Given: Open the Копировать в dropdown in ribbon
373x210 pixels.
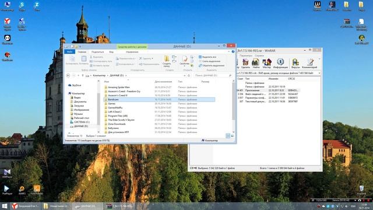Looking at the screenshot, I should 125,64.
